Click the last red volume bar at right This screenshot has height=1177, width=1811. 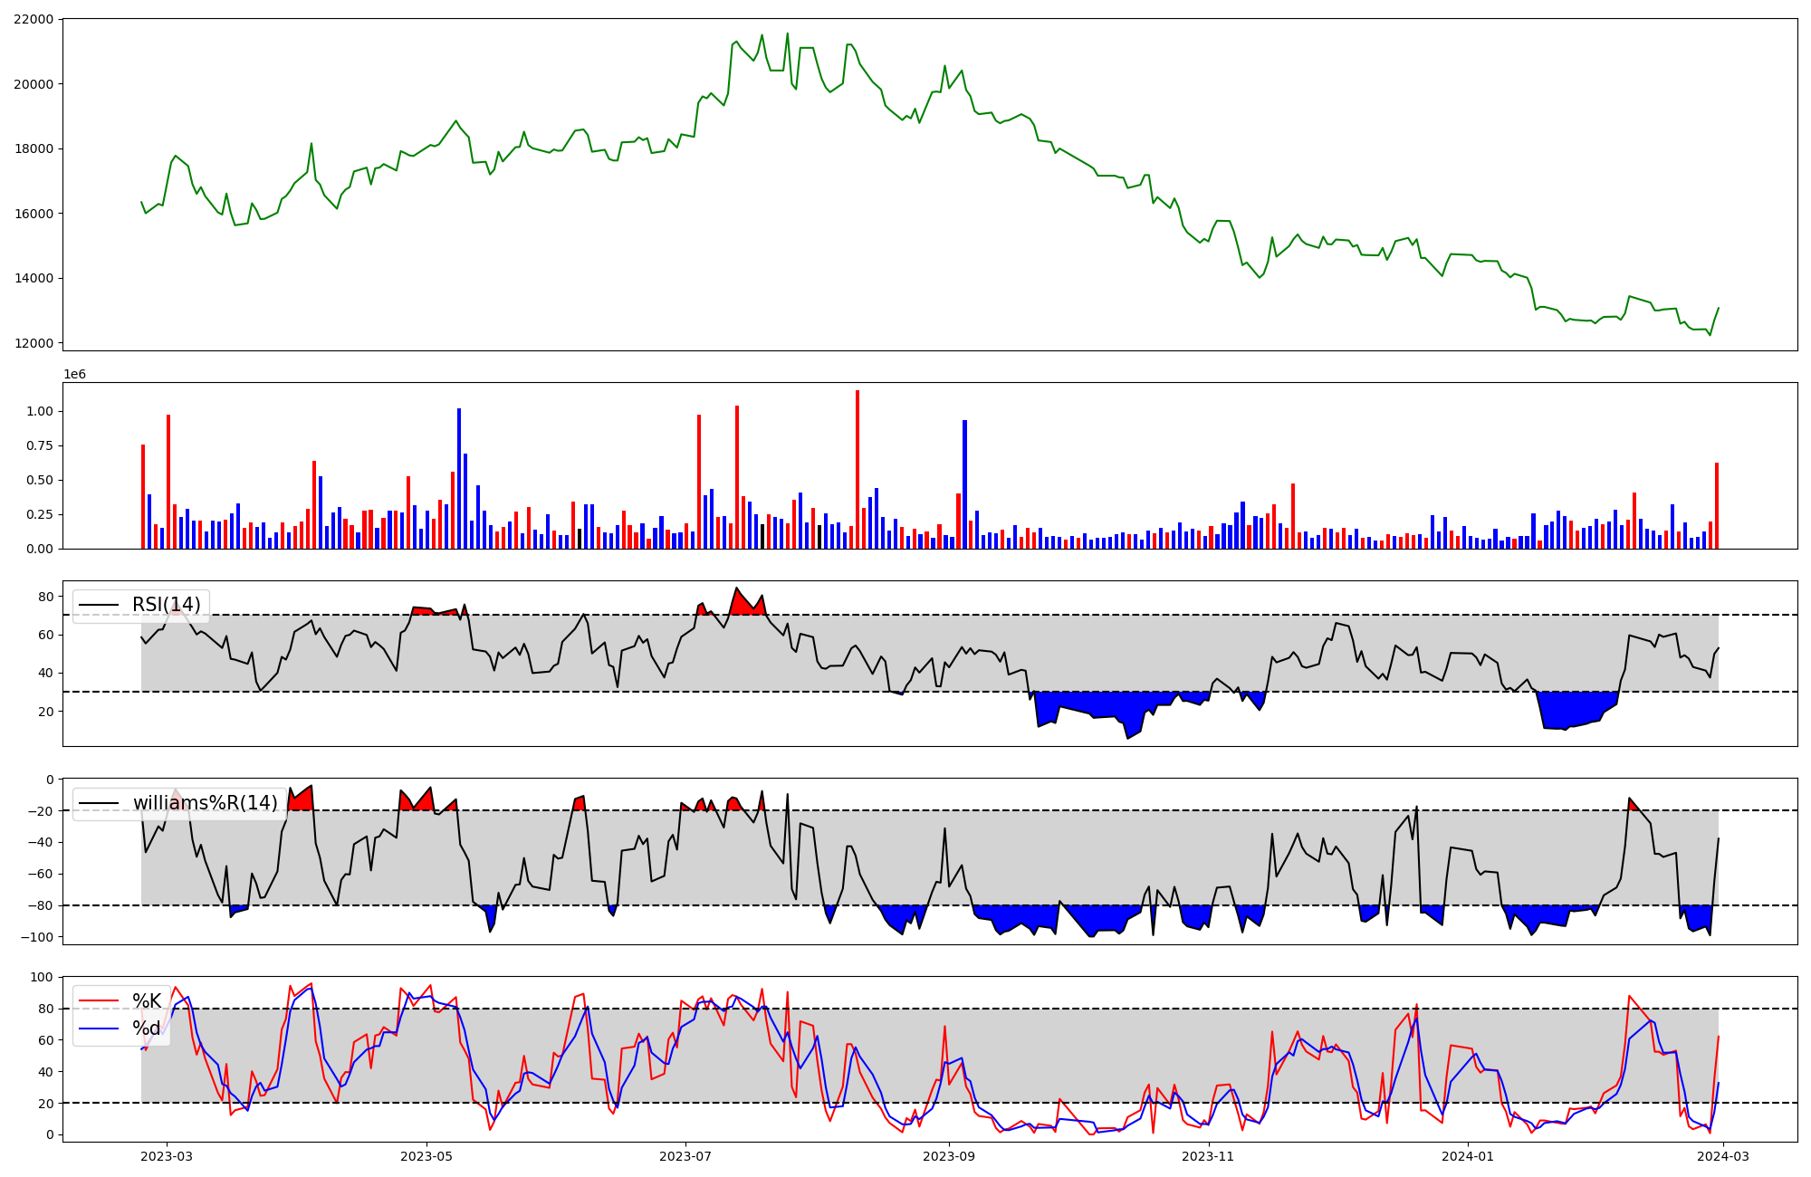(x=1717, y=507)
